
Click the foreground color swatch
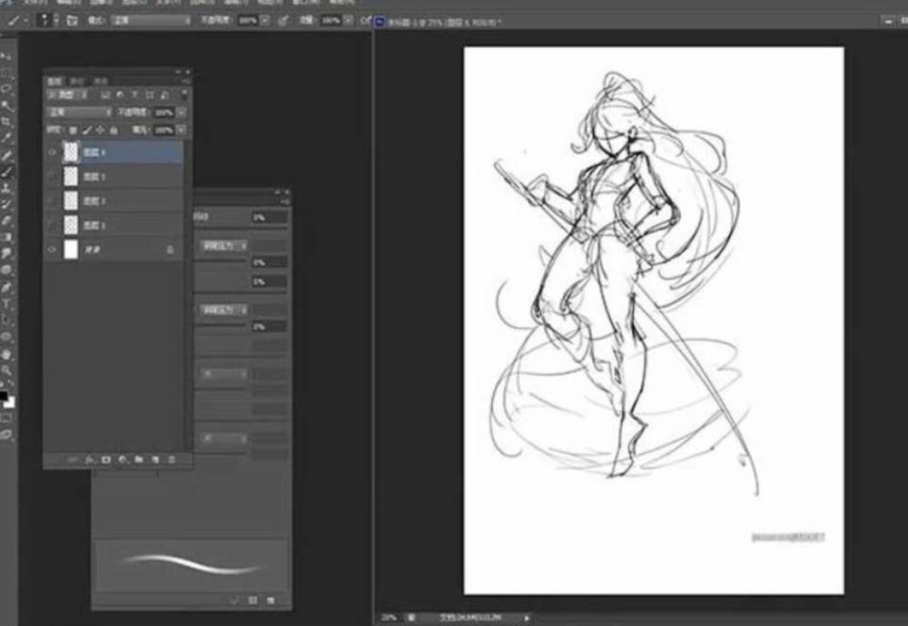click(x=5, y=396)
